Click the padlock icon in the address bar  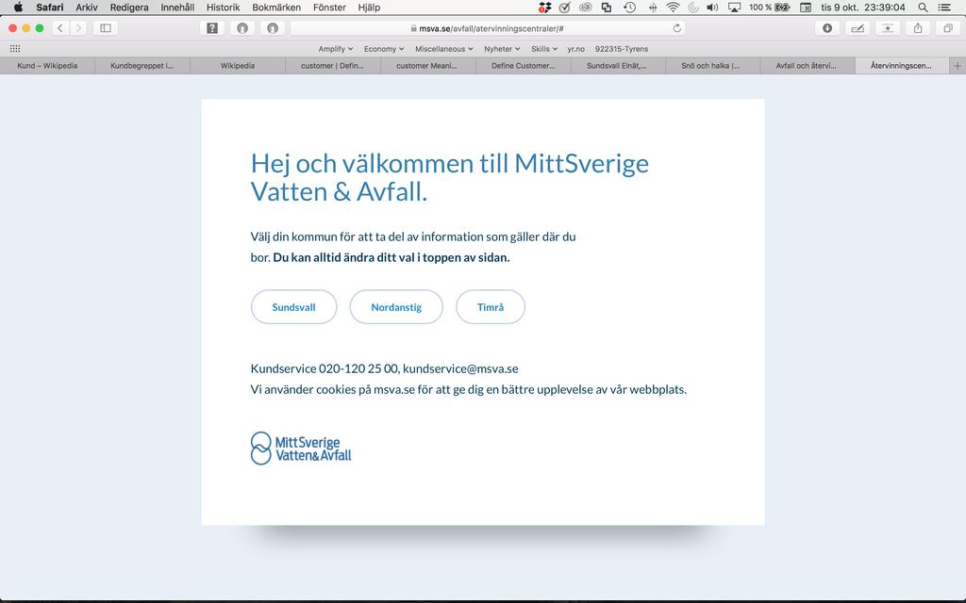(x=414, y=28)
